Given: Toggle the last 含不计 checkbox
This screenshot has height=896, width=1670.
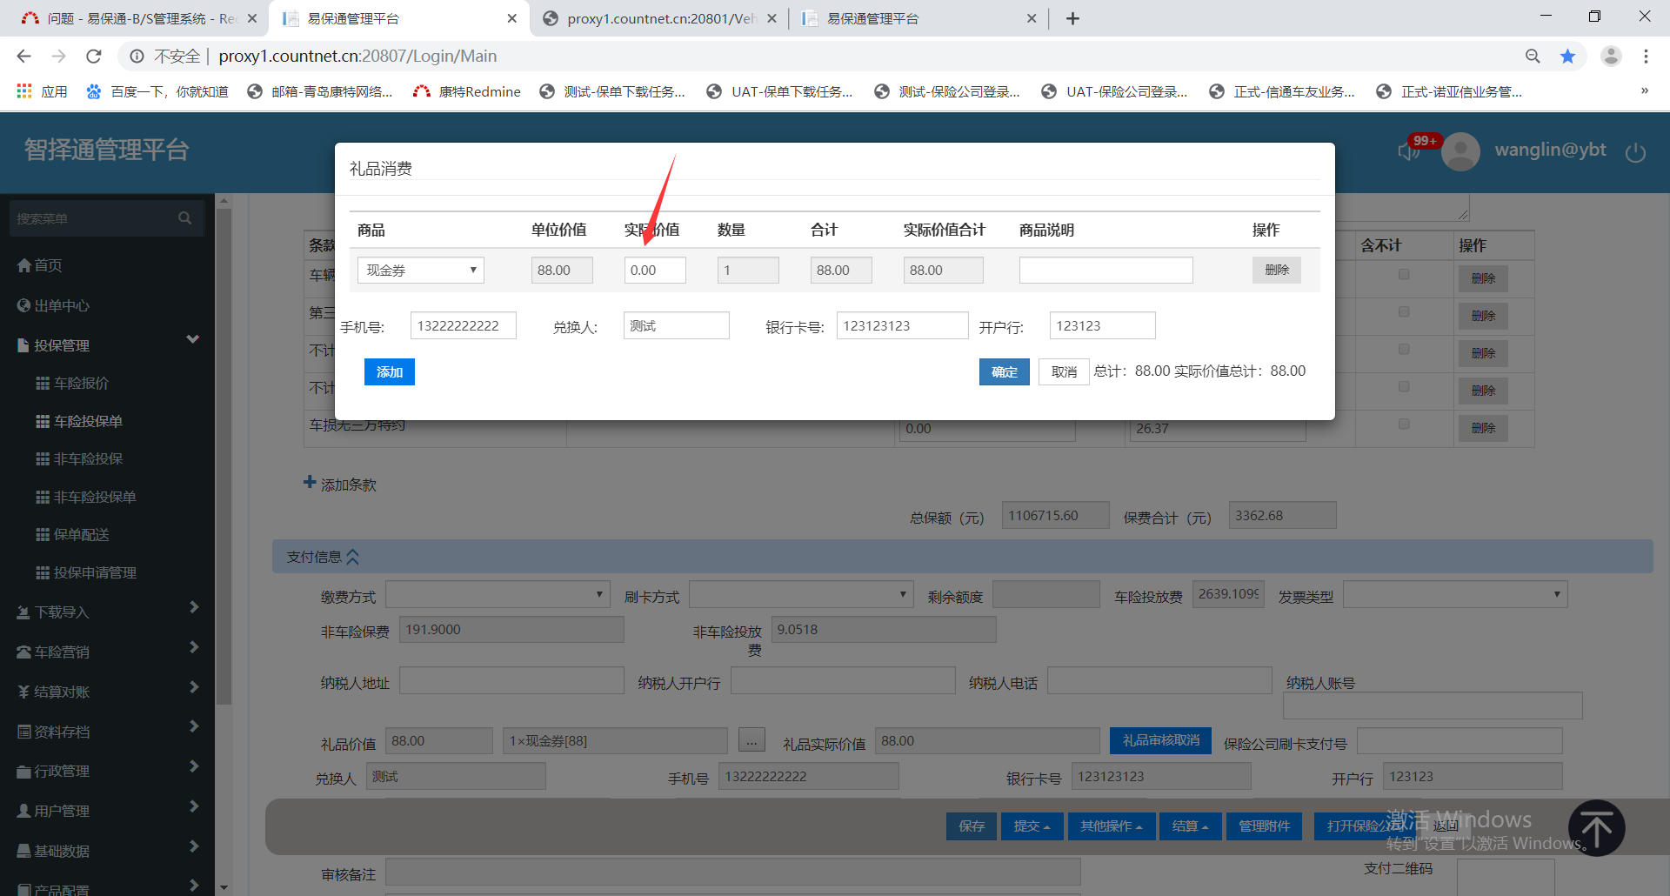Looking at the screenshot, I should pyautogui.click(x=1404, y=425).
